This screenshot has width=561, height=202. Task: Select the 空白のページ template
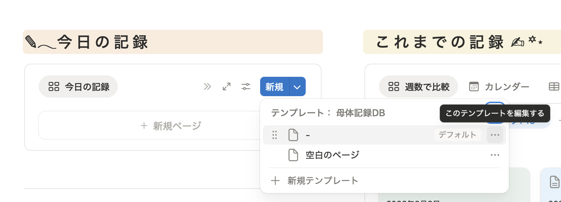pos(332,155)
